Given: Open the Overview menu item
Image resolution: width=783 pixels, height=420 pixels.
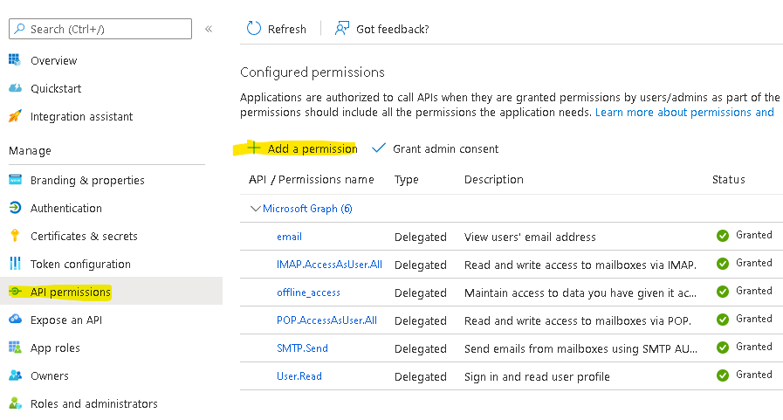Looking at the screenshot, I should pos(54,60).
